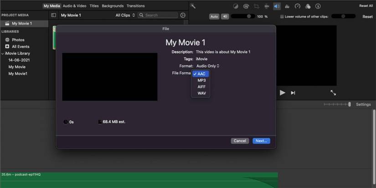Click the iMovie tags value
Screen dimensions: 376x188
(201, 59)
